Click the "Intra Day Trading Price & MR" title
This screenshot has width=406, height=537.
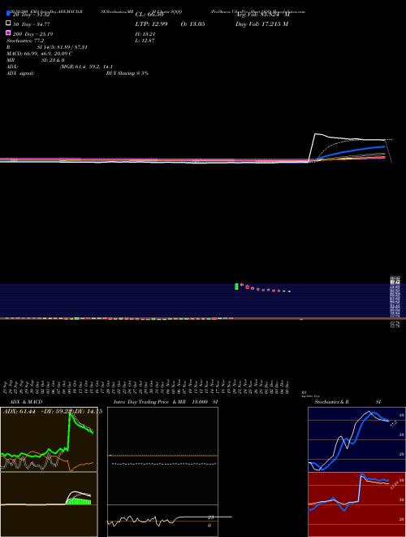point(149,402)
